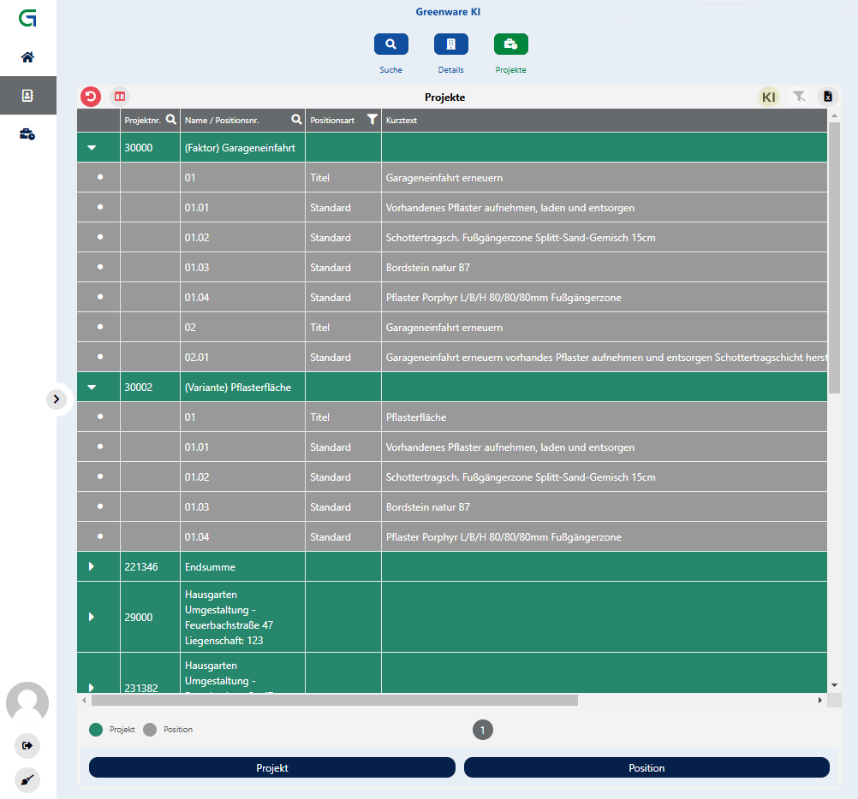Open the Details building button
This screenshot has height=799, width=858.
(x=451, y=44)
